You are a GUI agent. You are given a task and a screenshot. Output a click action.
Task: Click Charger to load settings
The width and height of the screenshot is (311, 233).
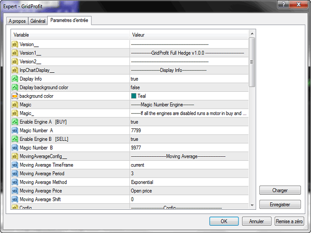280,190
